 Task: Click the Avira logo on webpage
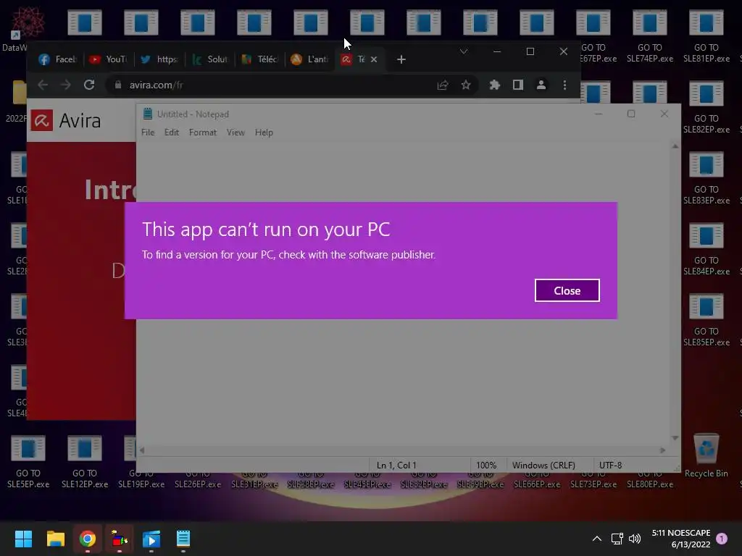(x=66, y=121)
